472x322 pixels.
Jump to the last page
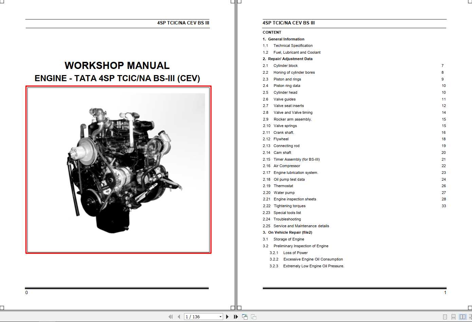click(x=236, y=317)
